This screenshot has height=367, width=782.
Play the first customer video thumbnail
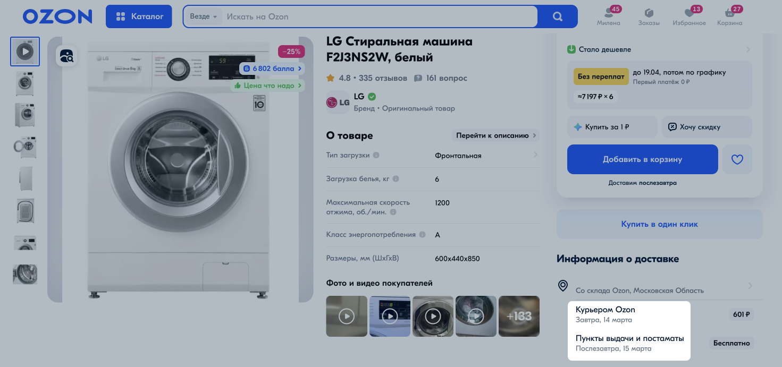pyautogui.click(x=347, y=316)
